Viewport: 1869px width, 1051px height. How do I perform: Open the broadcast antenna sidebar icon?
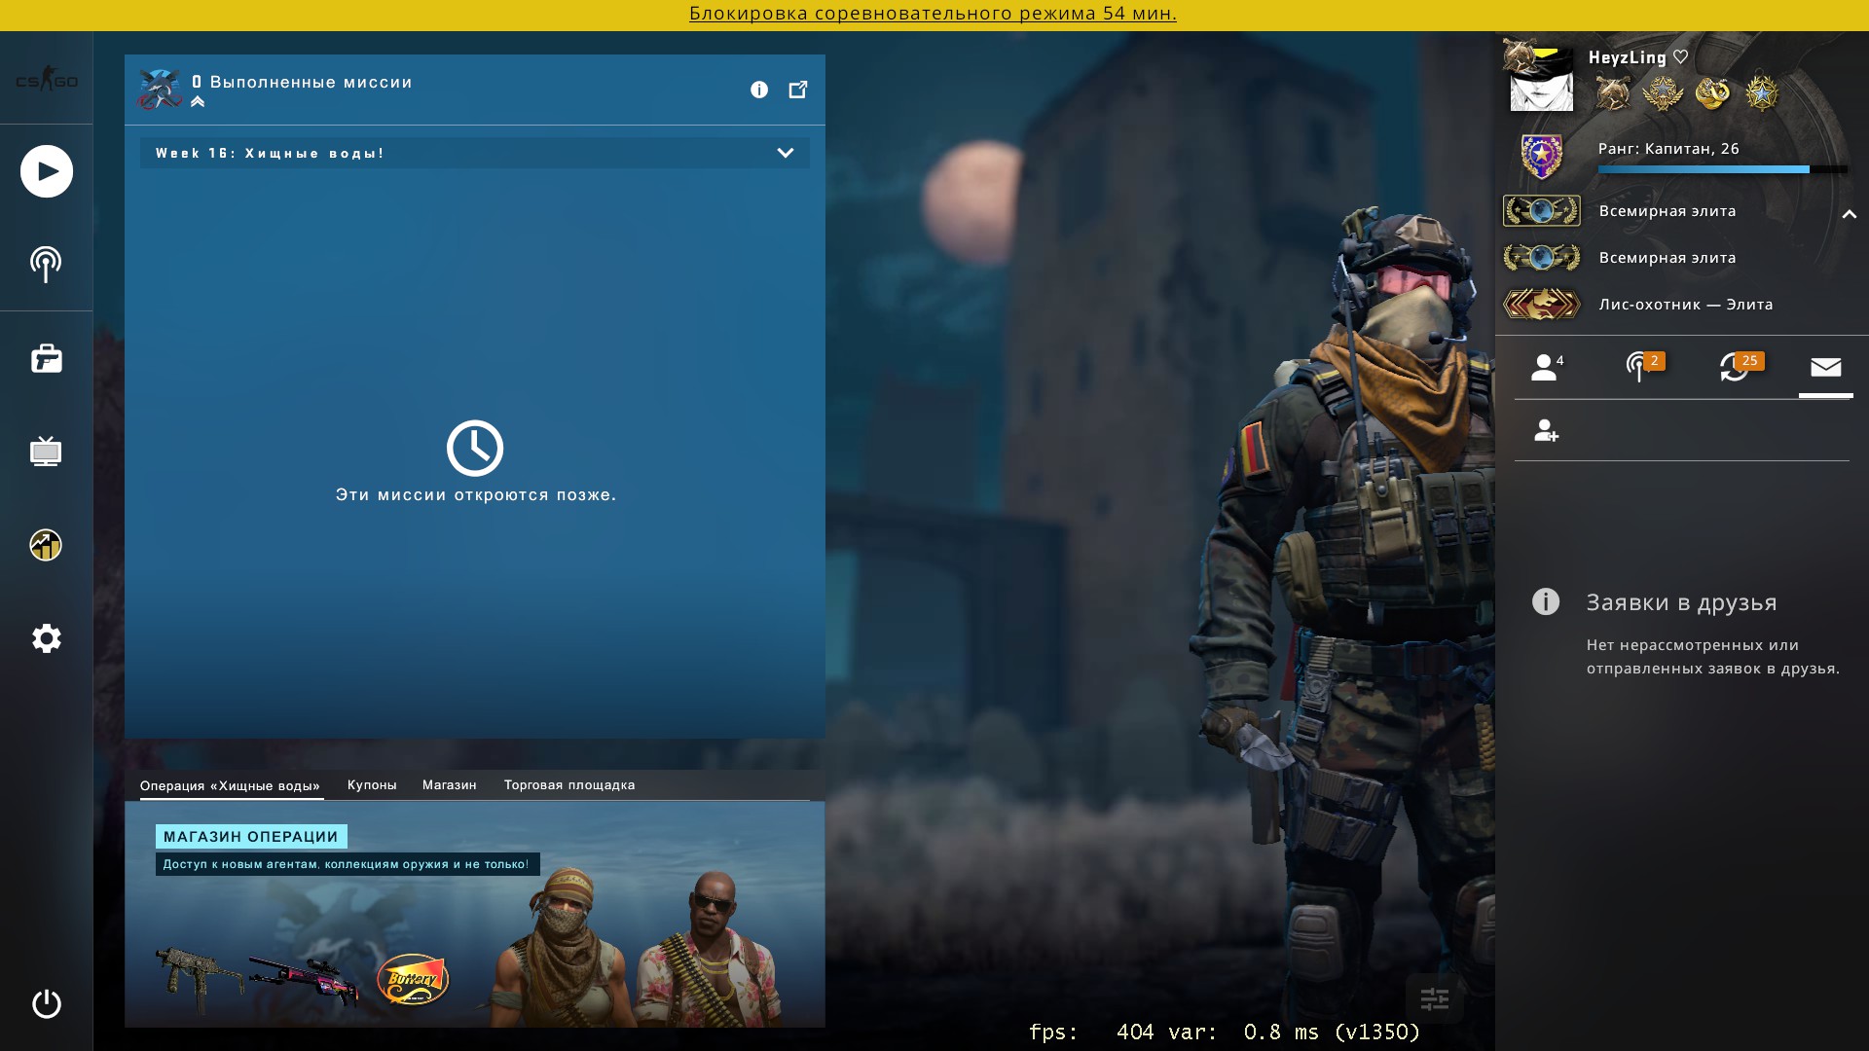(46, 264)
